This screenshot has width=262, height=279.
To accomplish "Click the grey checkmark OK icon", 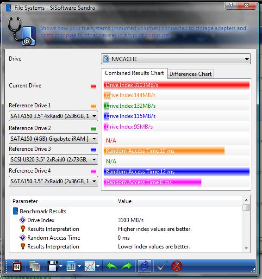I will point(162,266).
